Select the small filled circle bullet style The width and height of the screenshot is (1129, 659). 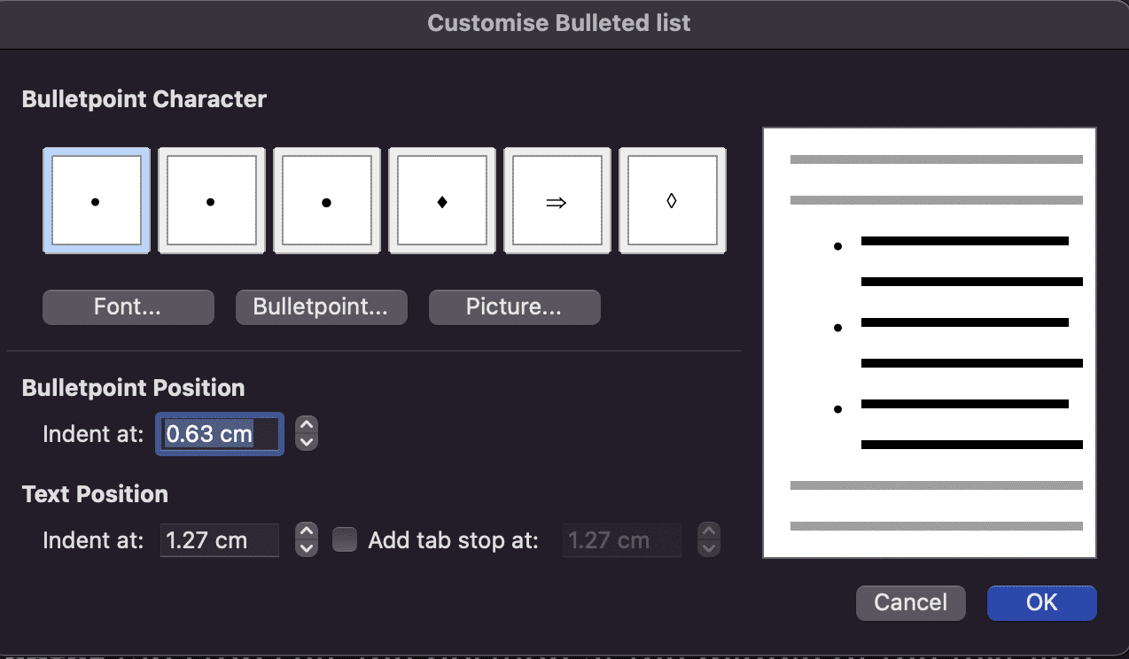(95, 200)
